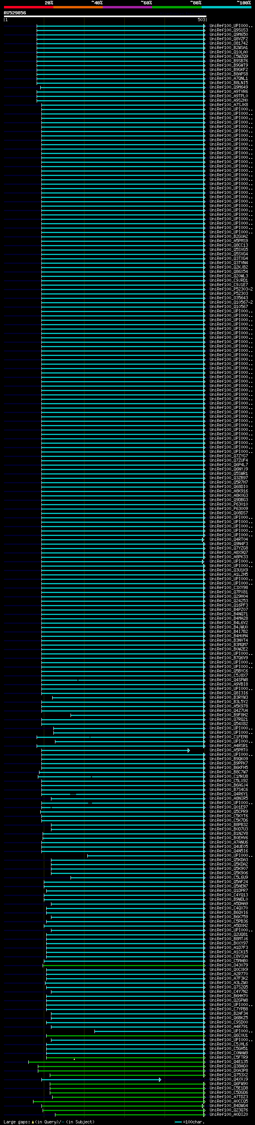Screen dimensions: 255x1125
Task: Click the red 20% identity legend segment
Action: (x=28, y=7)
